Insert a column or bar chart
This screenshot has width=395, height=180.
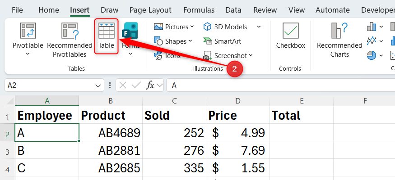pyautogui.click(x=372, y=27)
